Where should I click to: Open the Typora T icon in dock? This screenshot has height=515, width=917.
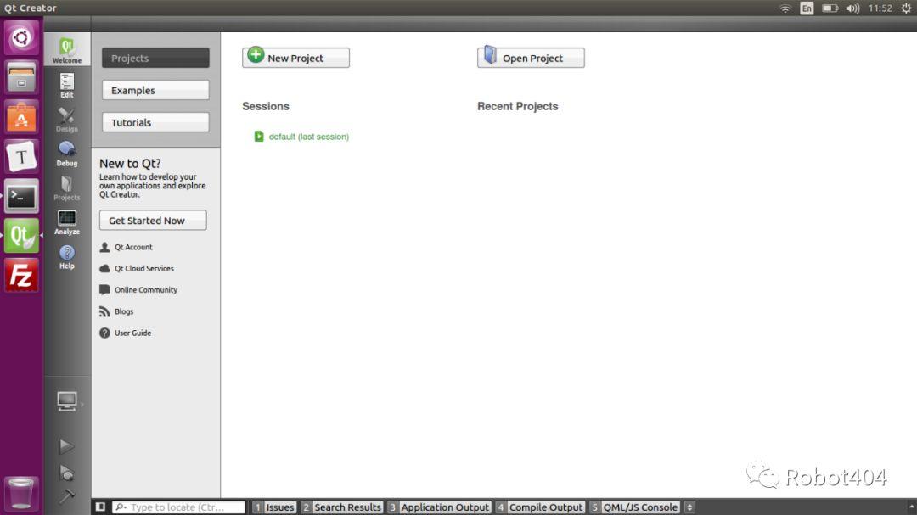tap(21, 157)
